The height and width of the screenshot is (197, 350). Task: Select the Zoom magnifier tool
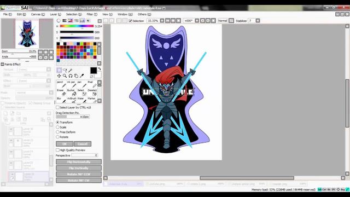coord(65,76)
